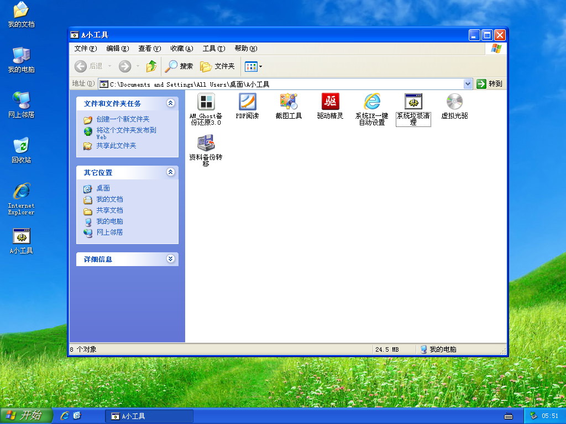Open Forward history dropdown arrow
This screenshot has width=566, height=424.
point(138,66)
